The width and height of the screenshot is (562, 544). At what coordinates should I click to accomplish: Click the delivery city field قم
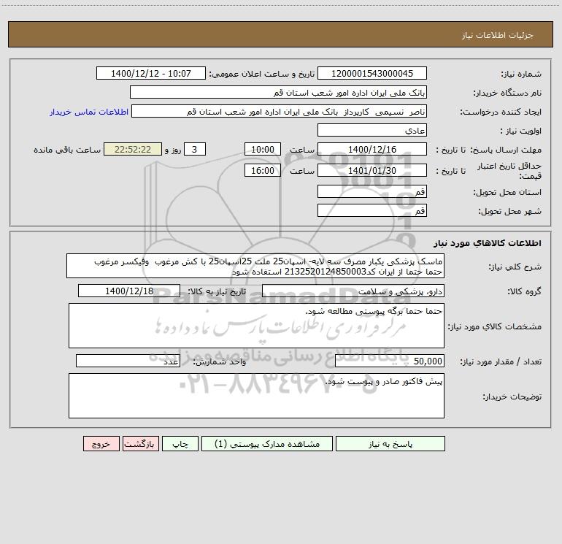click(372, 210)
